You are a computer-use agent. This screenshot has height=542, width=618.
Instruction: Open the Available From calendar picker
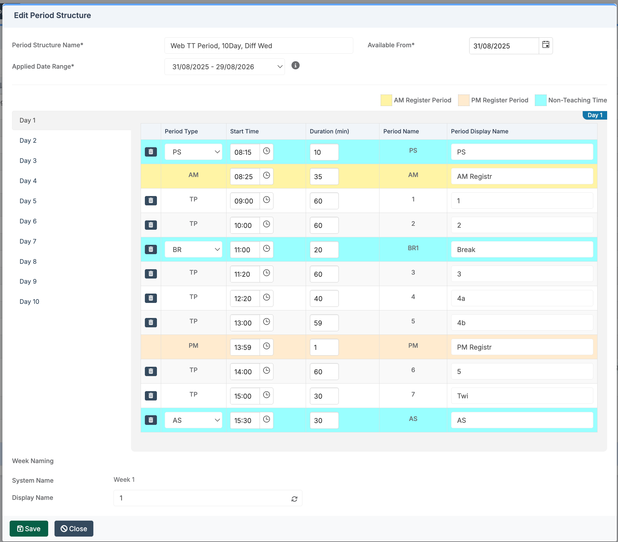click(x=545, y=45)
